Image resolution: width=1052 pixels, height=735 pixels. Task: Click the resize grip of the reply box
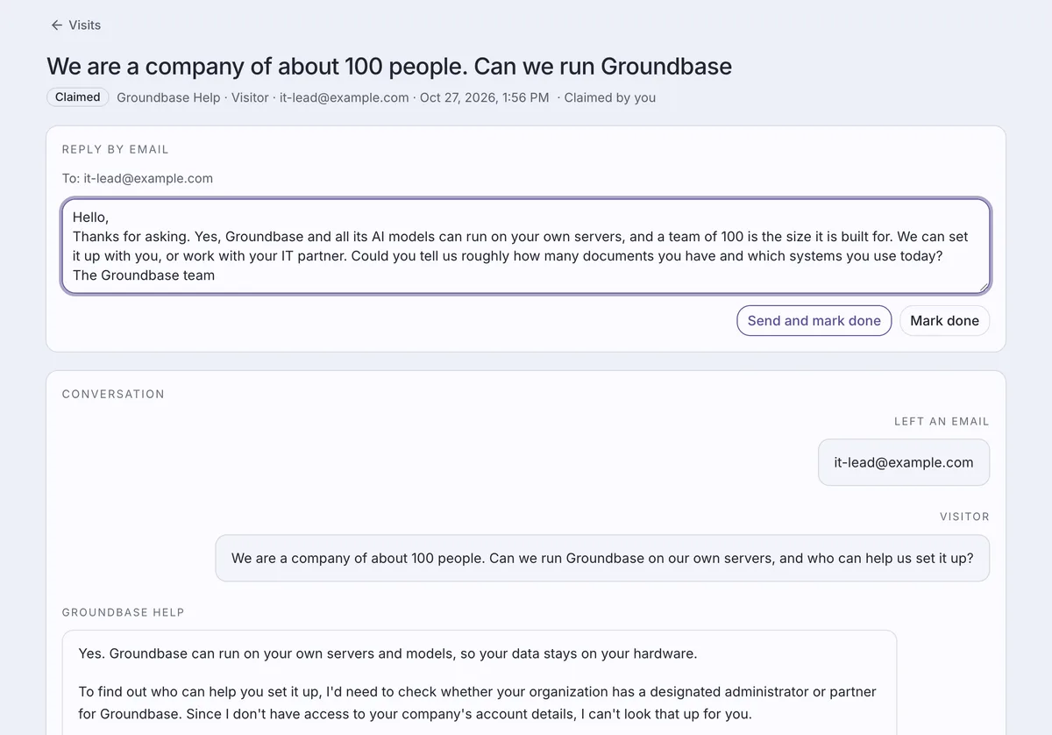click(984, 287)
